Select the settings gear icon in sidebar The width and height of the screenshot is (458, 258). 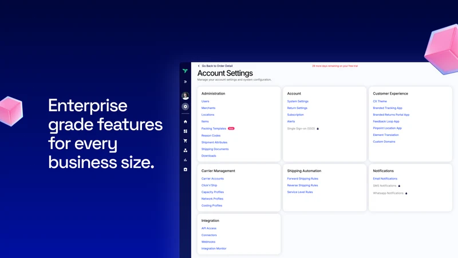point(185,107)
